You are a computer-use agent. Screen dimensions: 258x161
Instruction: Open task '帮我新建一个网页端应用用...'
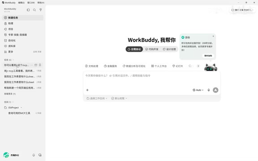click(22, 88)
